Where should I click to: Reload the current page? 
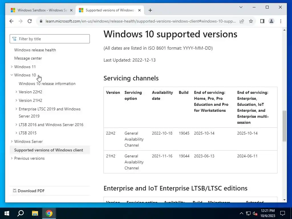point(30,21)
